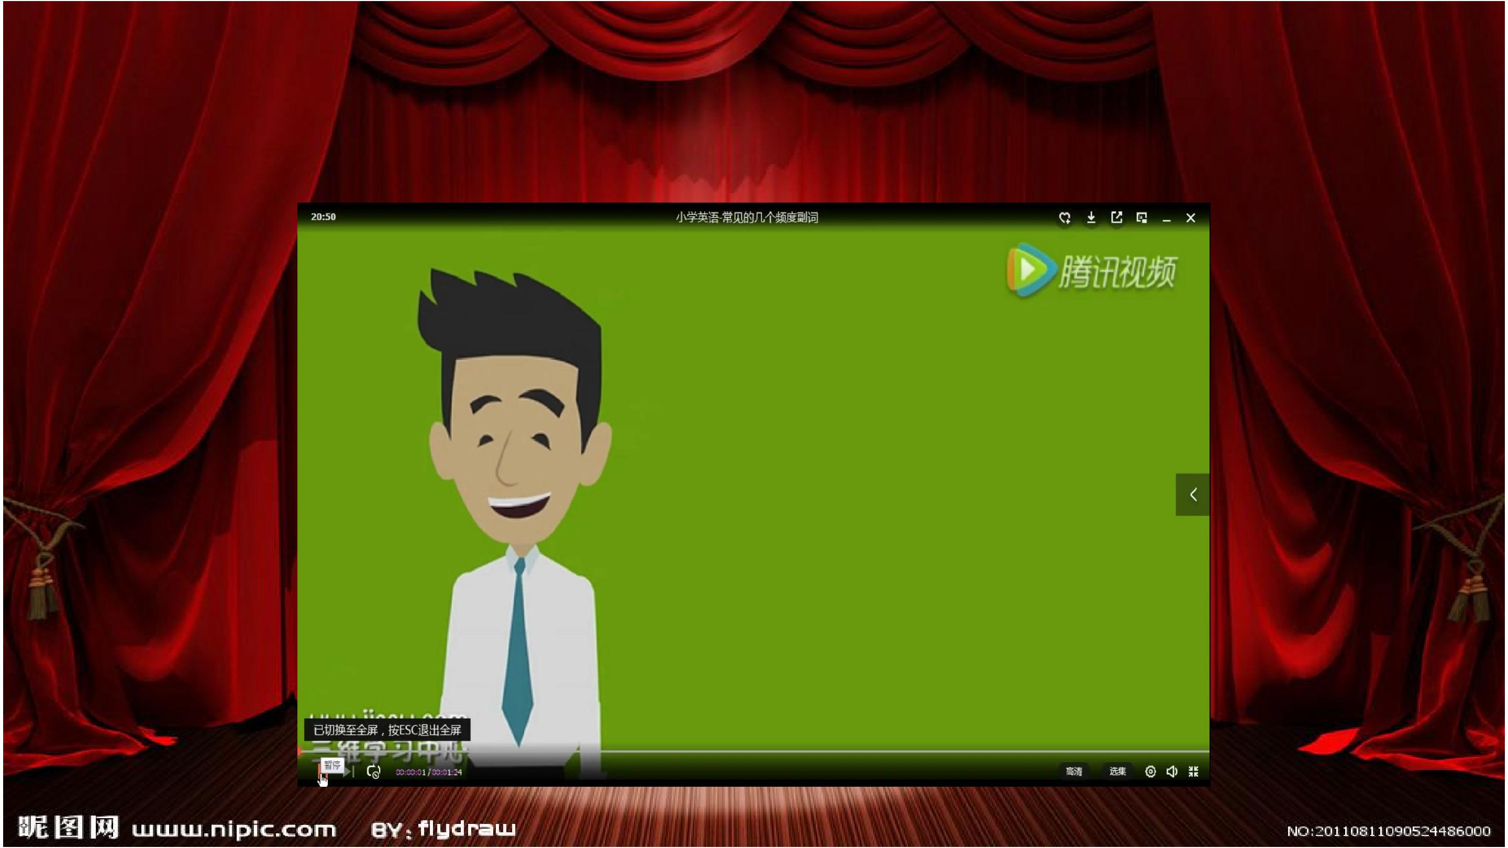The width and height of the screenshot is (1508, 848).
Task: Skip to the next video
Action: [349, 773]
